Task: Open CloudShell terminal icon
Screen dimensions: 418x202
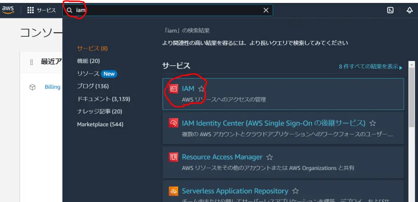Action: pos(390,10)
